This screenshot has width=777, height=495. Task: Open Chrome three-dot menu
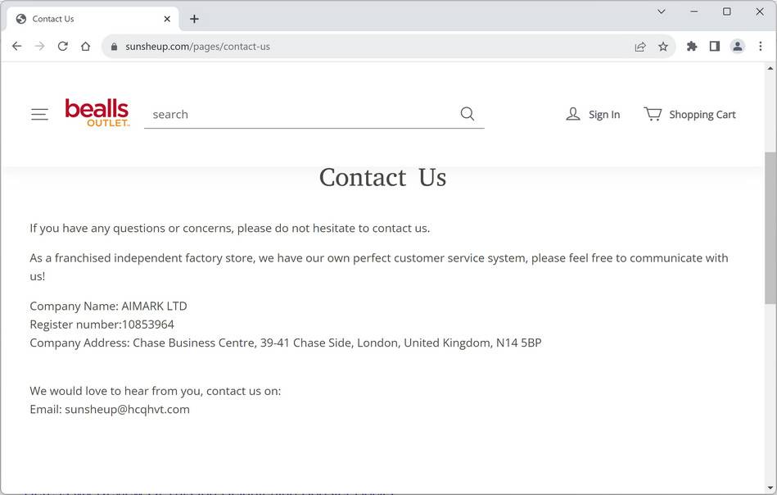pos(761,47)
